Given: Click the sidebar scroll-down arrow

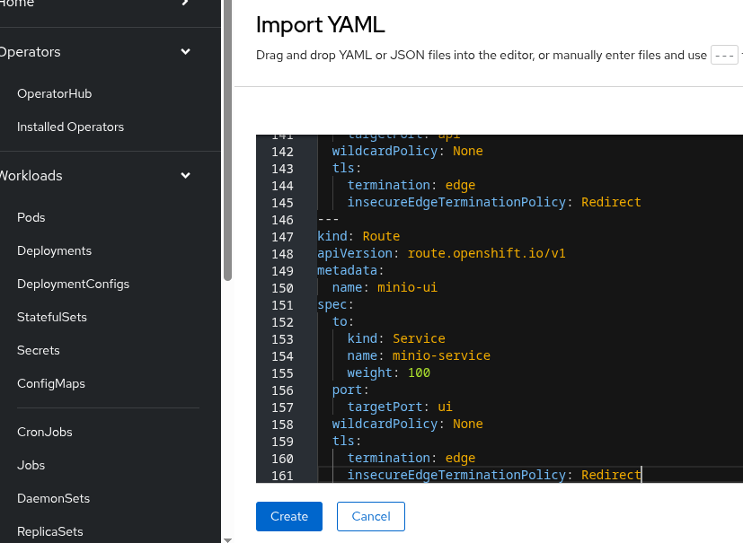Looking at the screenshot, I should 227,539.
